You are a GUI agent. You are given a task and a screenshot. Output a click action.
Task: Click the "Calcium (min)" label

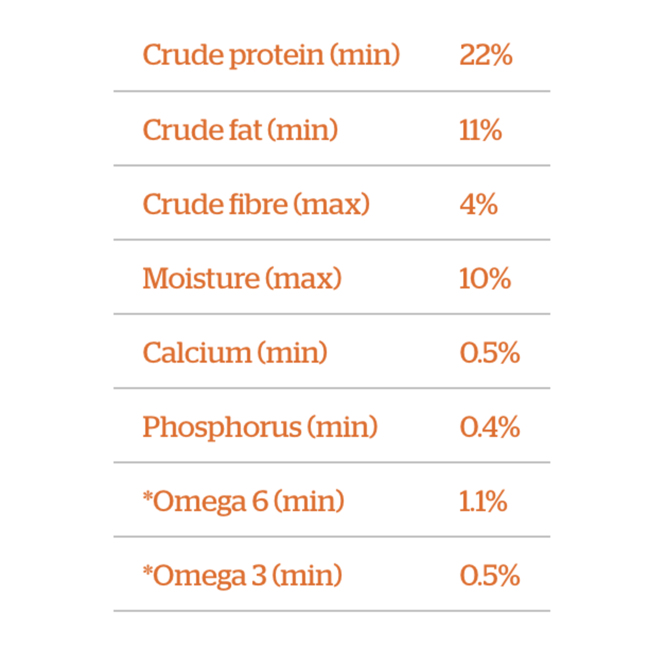[x=235, y=353]
